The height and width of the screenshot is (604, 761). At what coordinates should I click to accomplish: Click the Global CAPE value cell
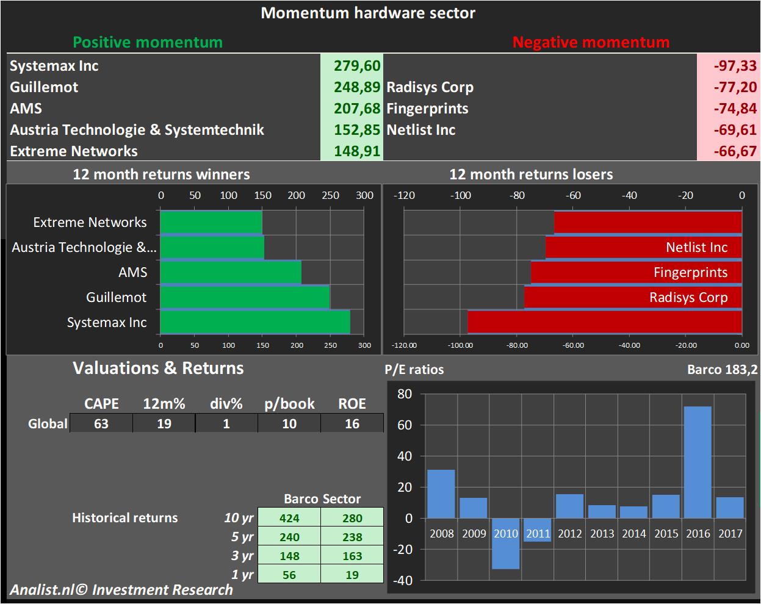(101, 423)
